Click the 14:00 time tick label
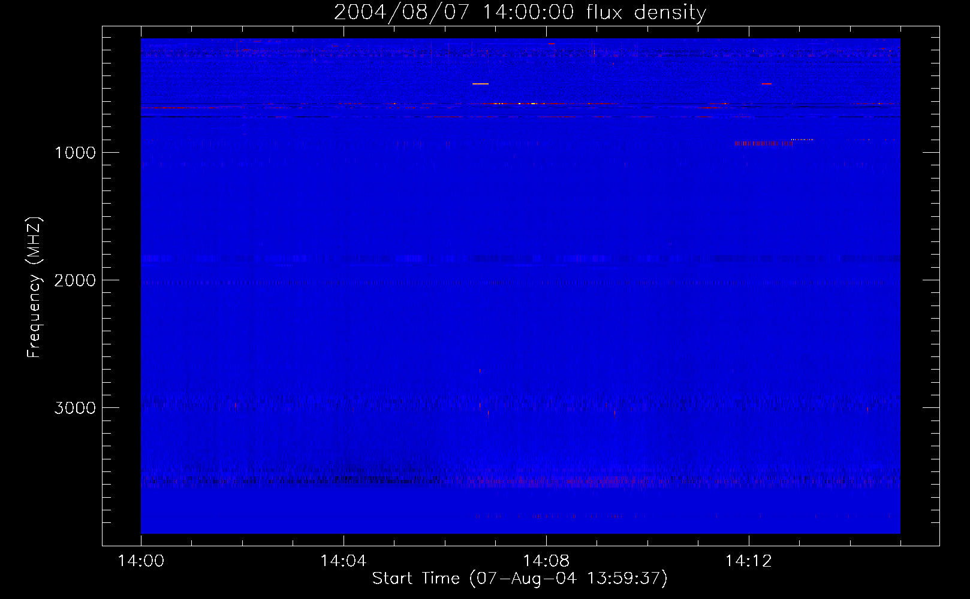 [141, 561]
